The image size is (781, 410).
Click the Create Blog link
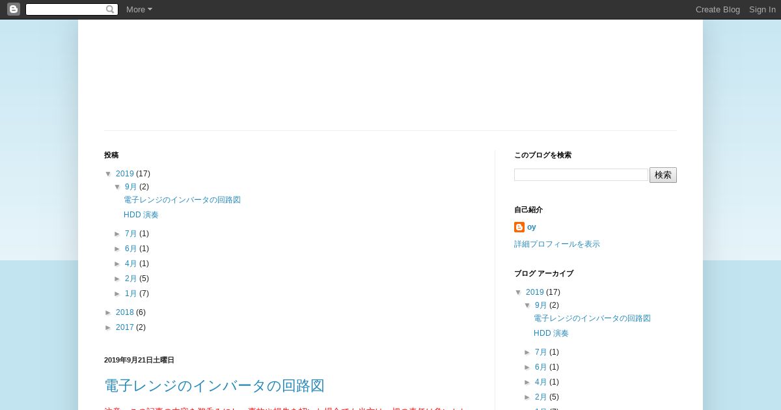[x=717, y=9]
